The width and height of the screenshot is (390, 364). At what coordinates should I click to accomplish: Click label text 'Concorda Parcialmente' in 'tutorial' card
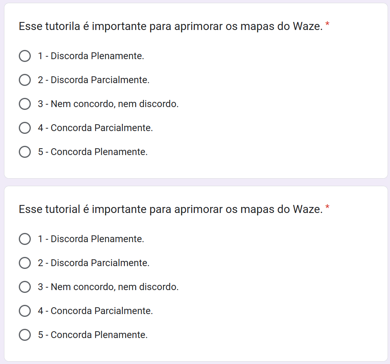[102, 311]
